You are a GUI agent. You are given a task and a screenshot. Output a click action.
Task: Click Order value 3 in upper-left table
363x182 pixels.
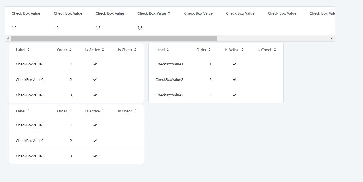click(71, 95)
